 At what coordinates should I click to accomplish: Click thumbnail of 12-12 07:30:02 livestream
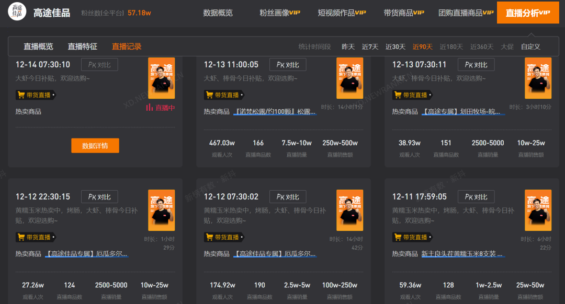350,210
